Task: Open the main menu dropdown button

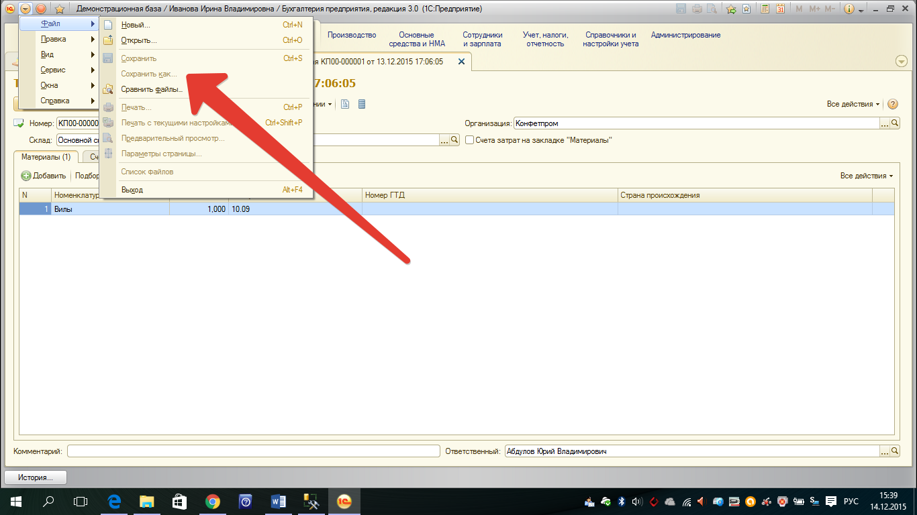Action: [x=26, y=9]
